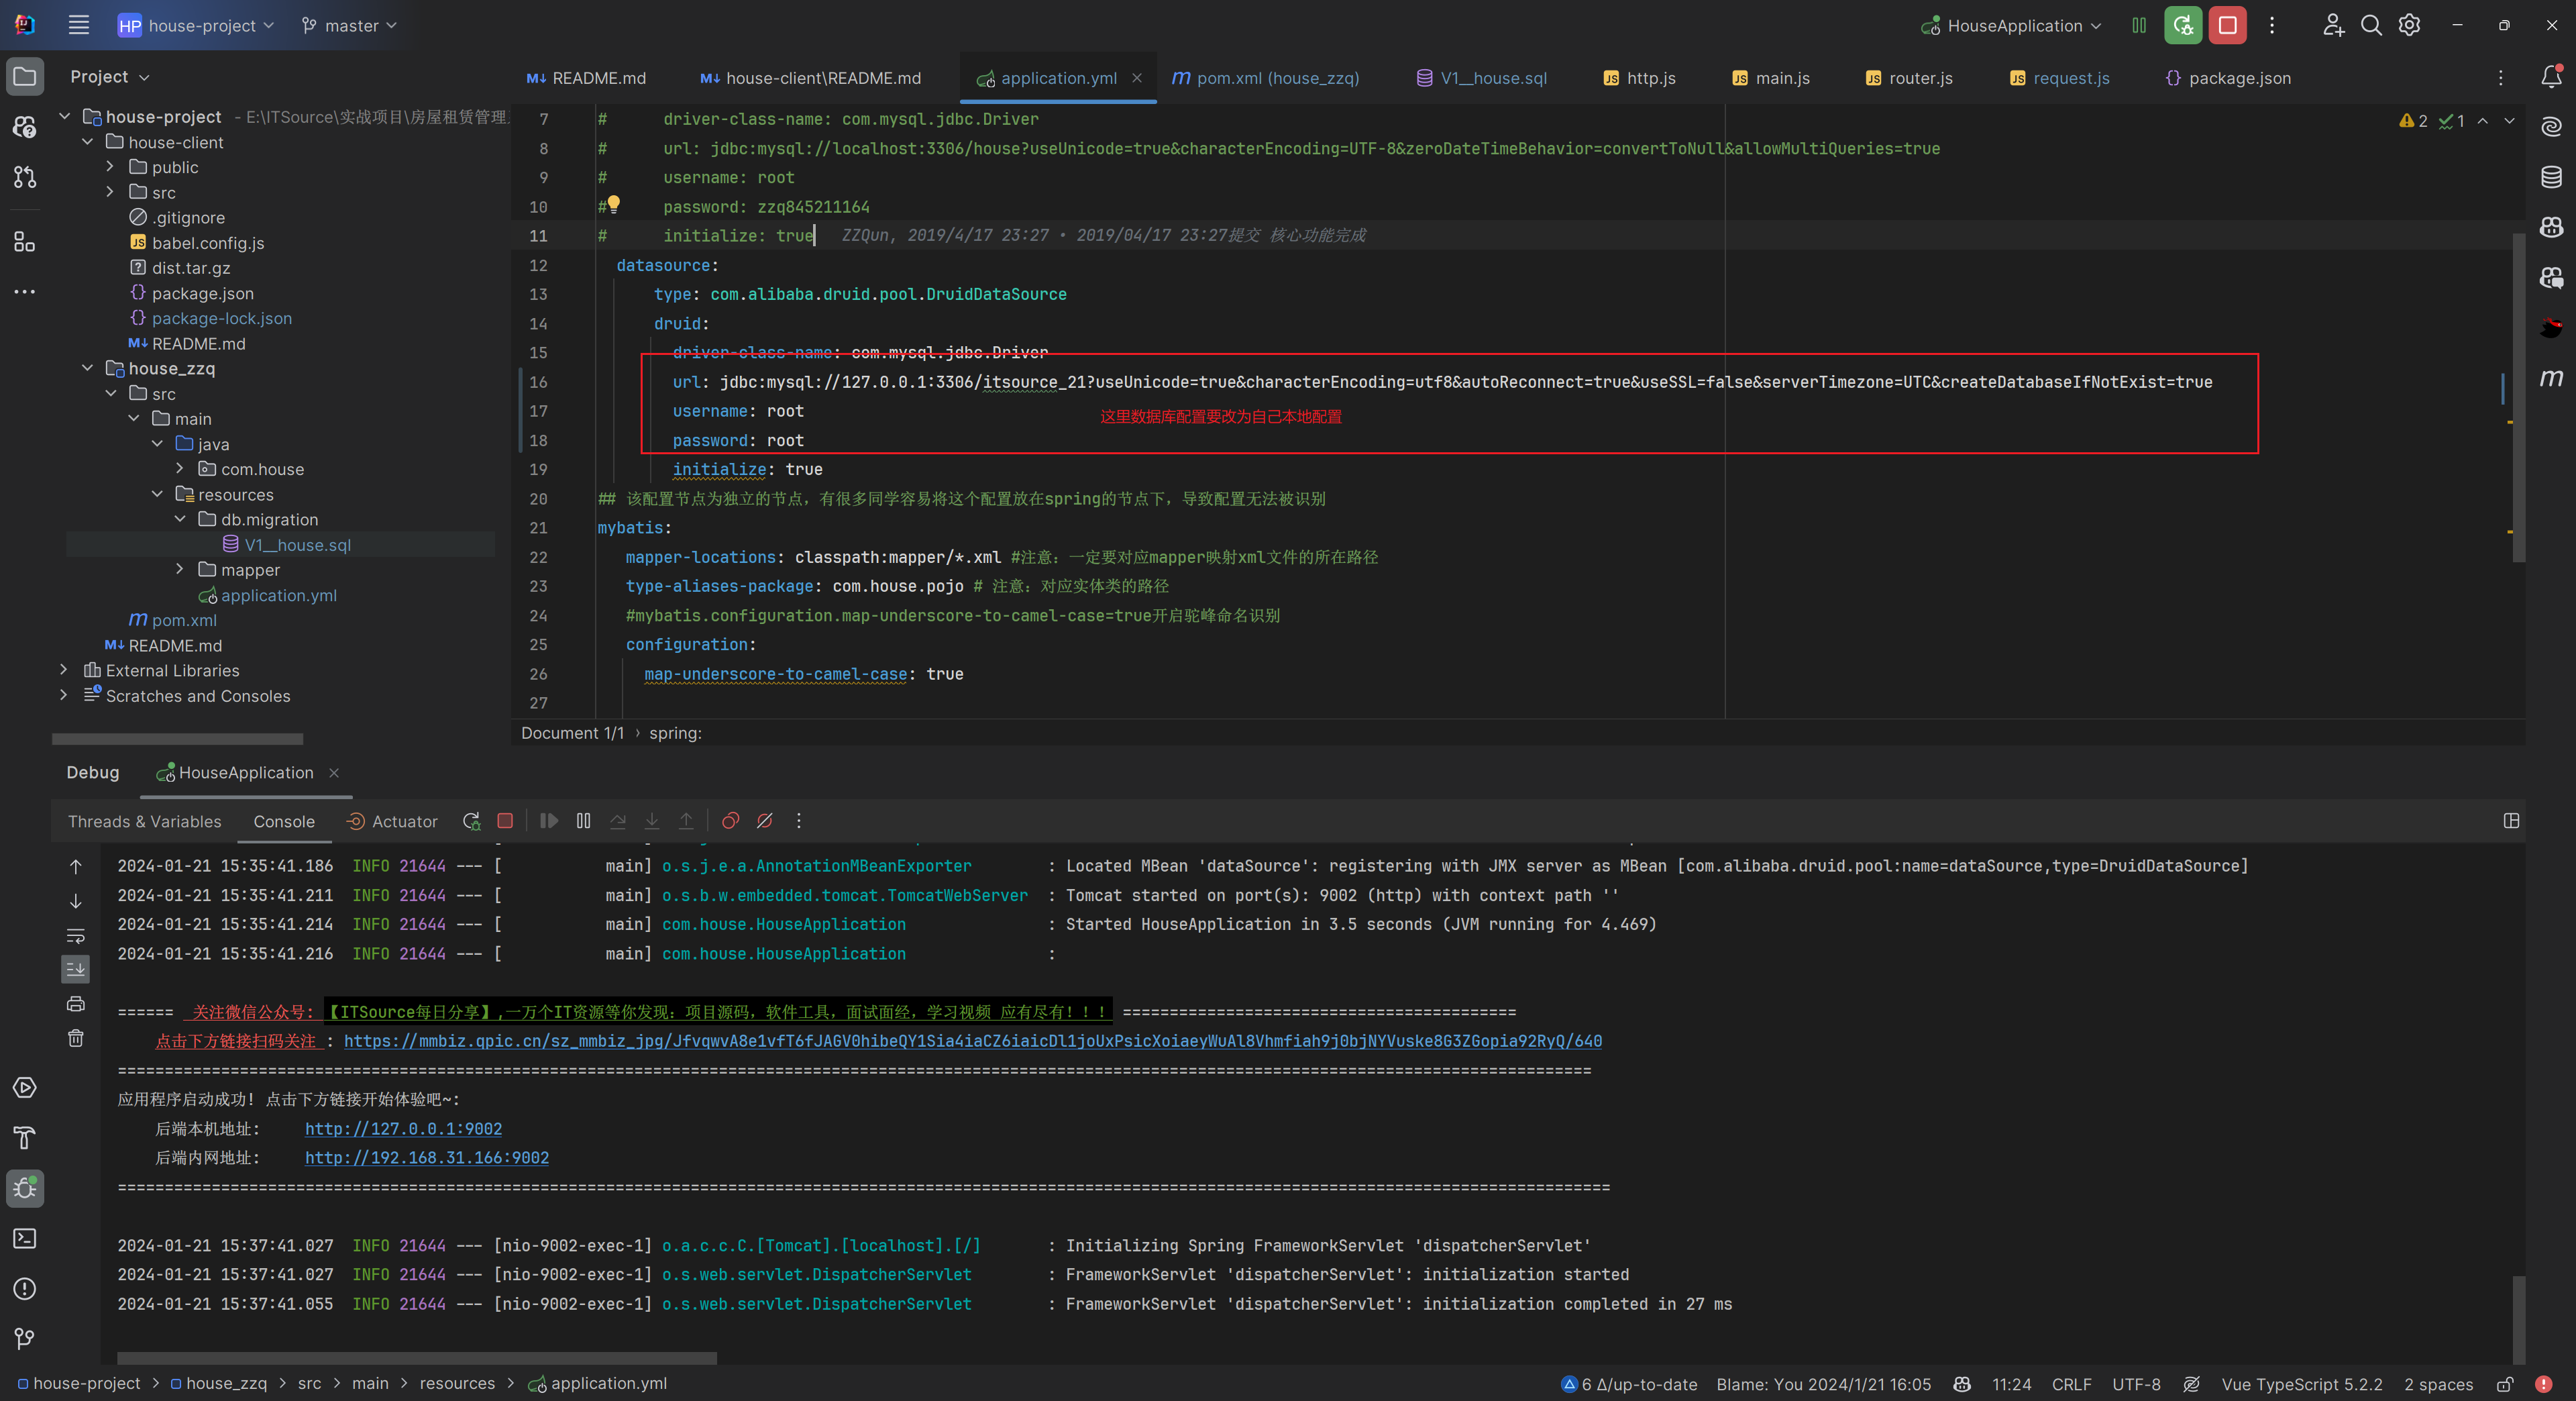Open the Threads & Variables tab
Screen dimensions: 2576x1401
pos(144,821)
